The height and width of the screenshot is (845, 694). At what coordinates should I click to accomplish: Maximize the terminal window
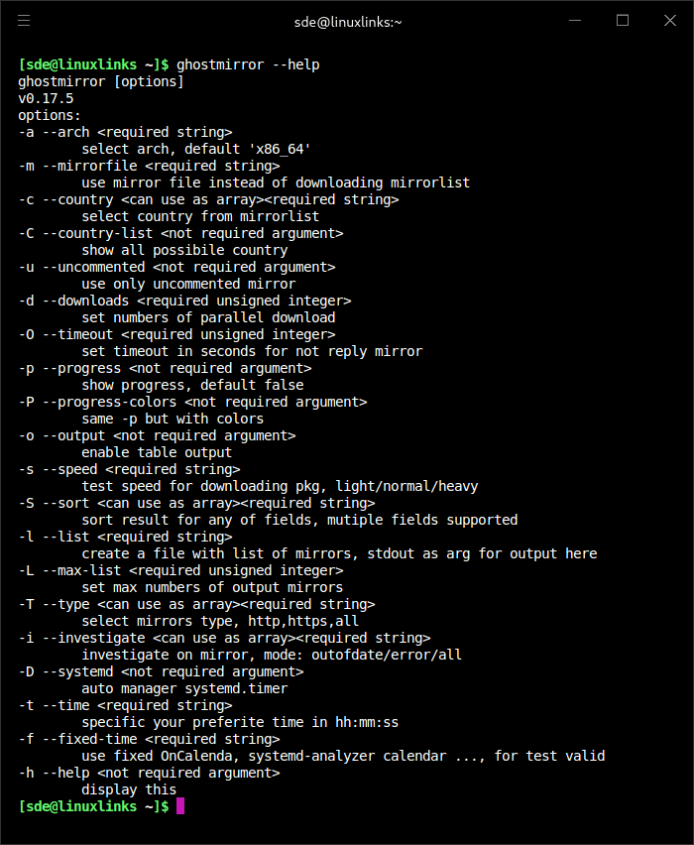coord(623,20)
